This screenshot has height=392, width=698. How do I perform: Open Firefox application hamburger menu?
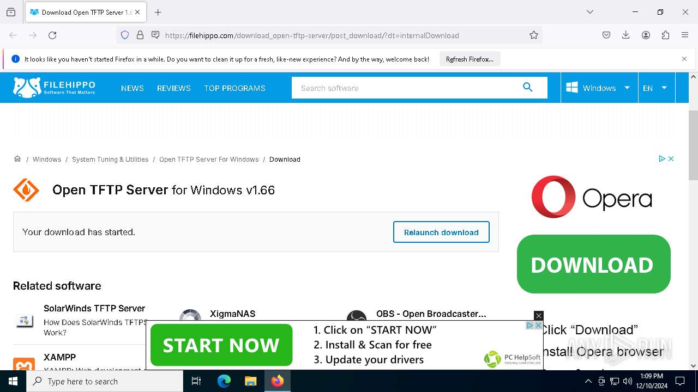click(685, 35)
